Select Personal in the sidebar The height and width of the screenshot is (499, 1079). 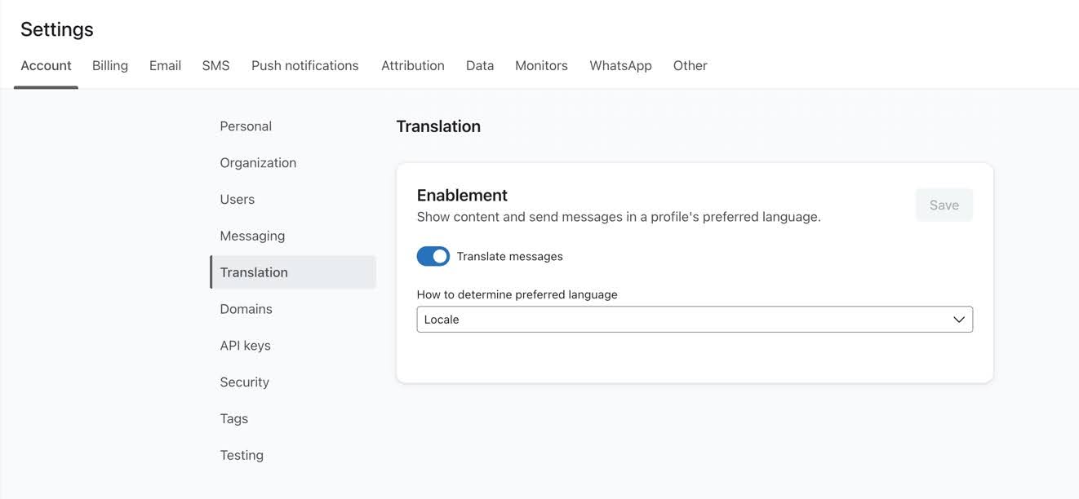pos(246,126)
